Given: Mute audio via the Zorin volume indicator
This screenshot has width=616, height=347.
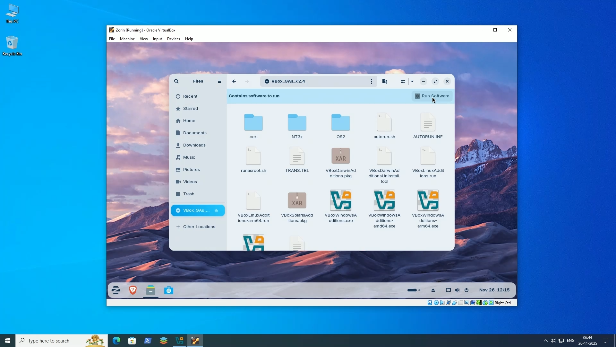Looking at the screenshot, I should click(457, 290).
